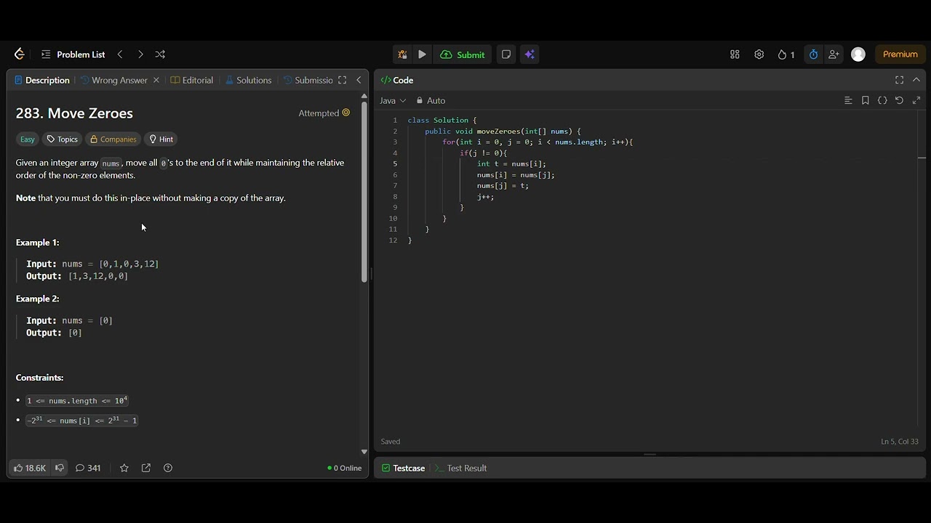Open the Testcase tab
This screenshot has width=931, height=523.
pyautogui.click(x=404, y=469)
